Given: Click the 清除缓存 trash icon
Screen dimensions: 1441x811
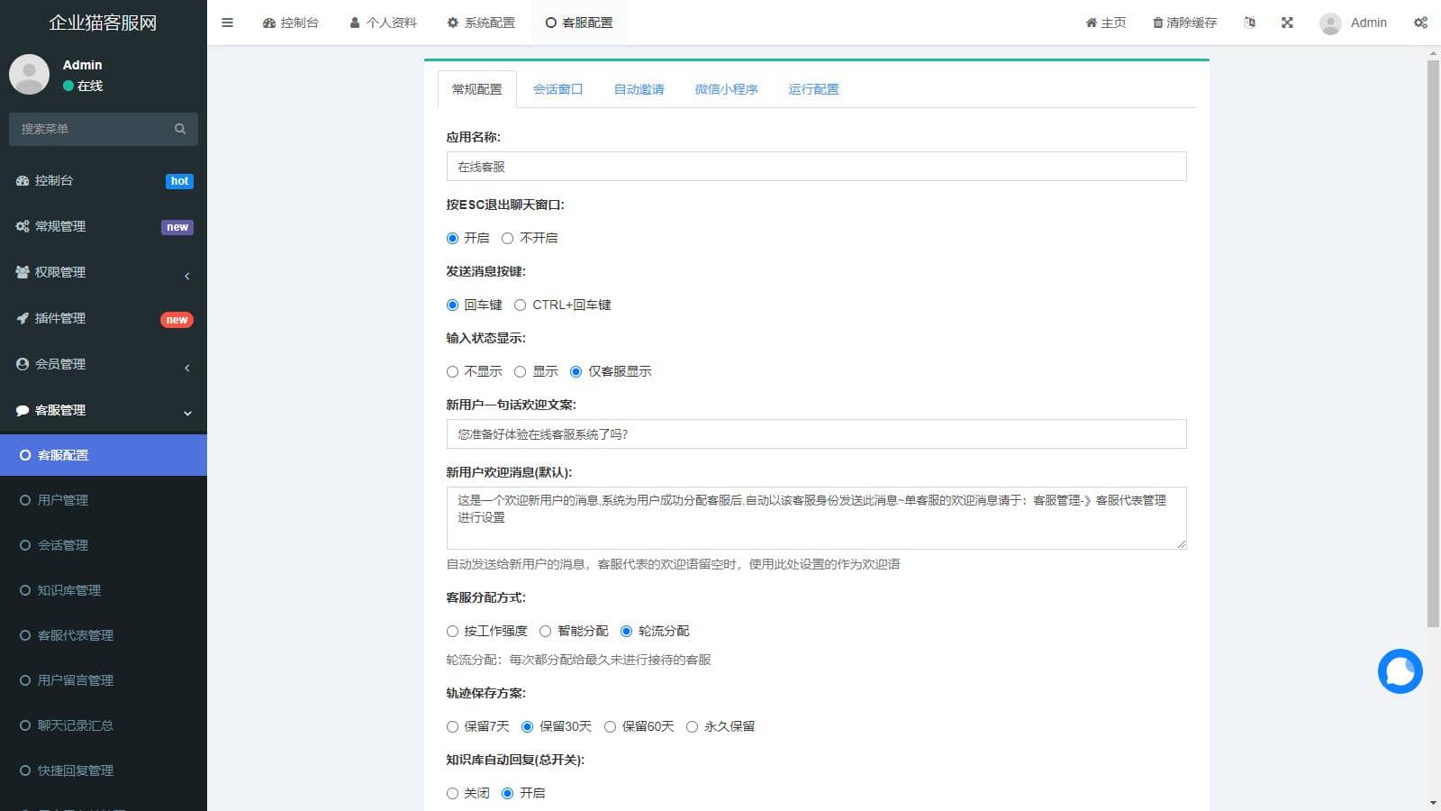Looking at the screenshot, I should (1158, 23).
